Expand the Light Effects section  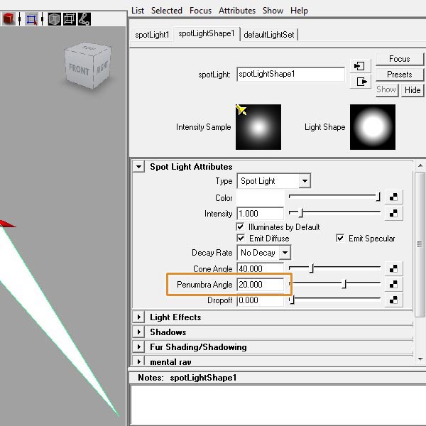click(x=139, y=317)
